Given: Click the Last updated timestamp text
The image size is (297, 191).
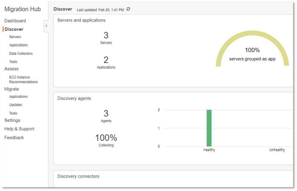Looking at the screenshot, I should 100,10.
